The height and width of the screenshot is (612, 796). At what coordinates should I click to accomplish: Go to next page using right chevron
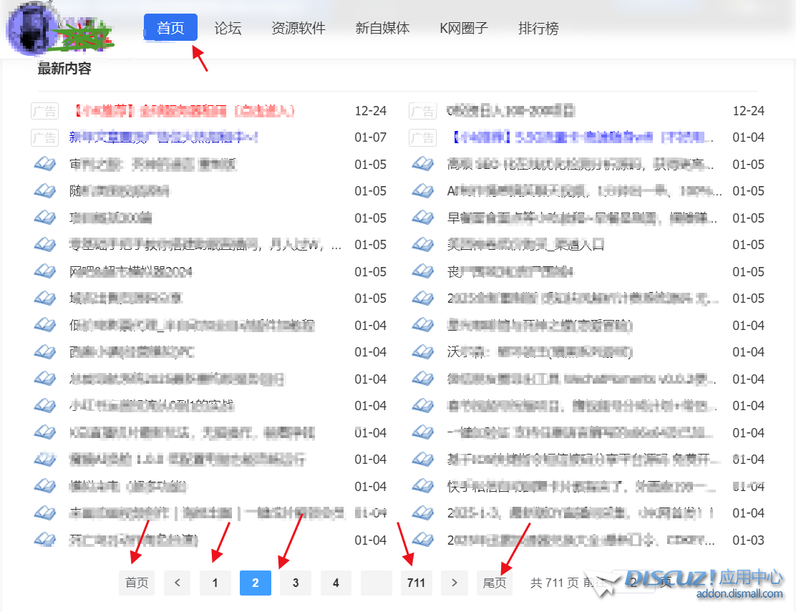tap(455, 583)
